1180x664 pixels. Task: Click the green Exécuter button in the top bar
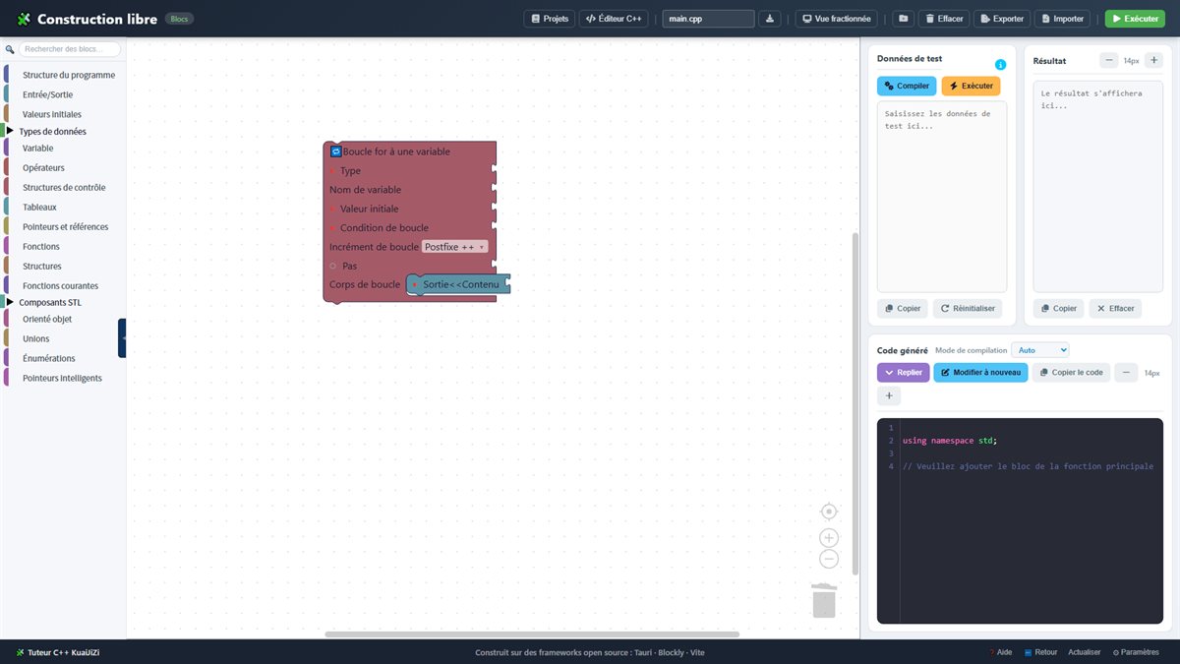click(x=1135, y=19)
